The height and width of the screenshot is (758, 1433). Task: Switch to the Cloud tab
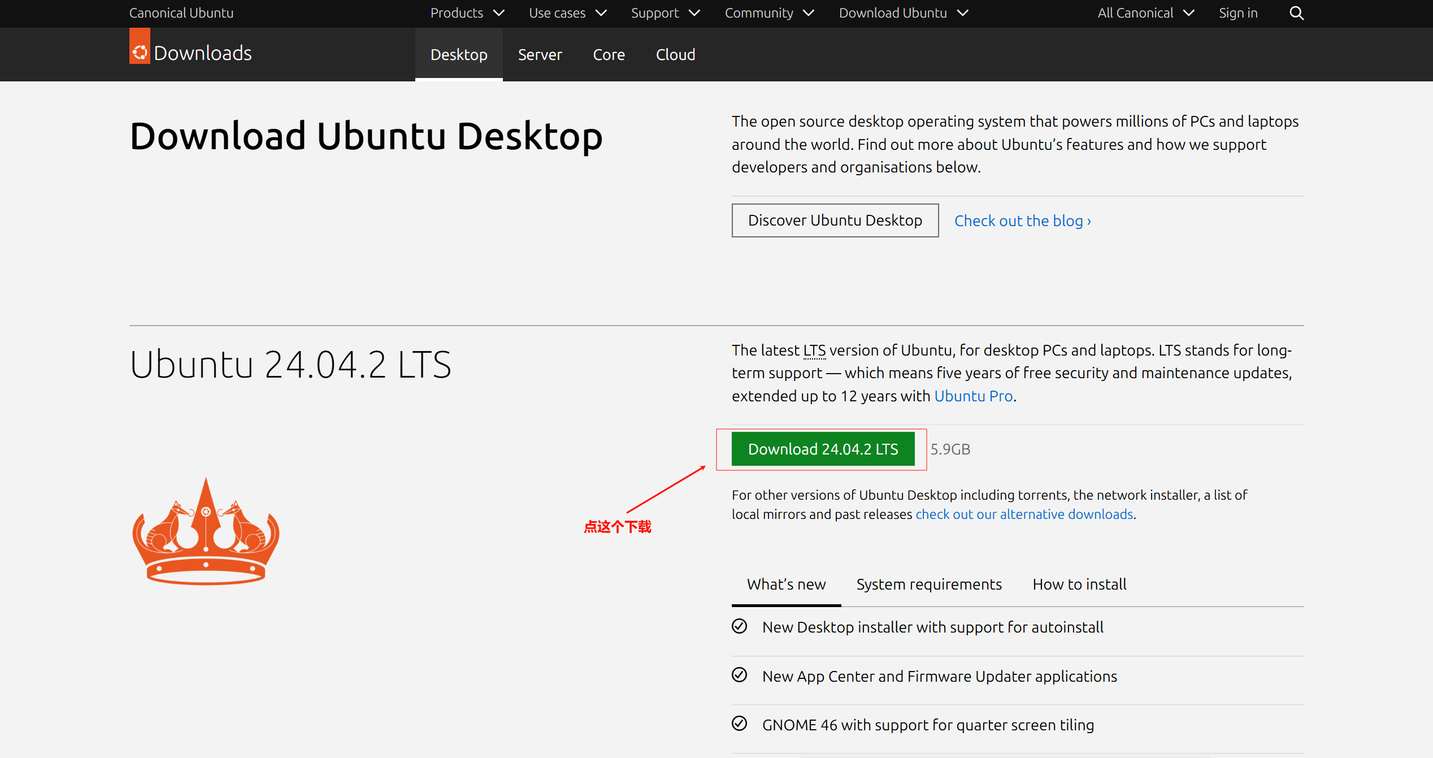coord(675,55)
